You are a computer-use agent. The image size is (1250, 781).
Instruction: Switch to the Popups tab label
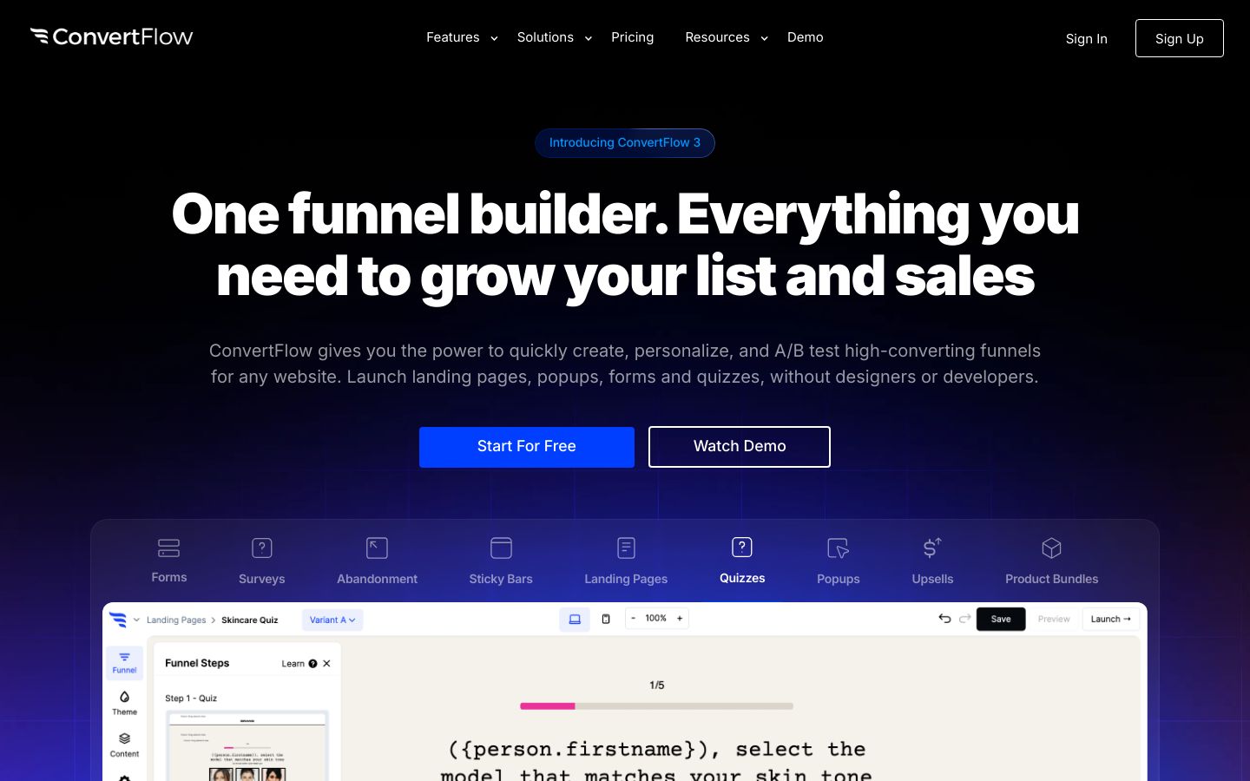pos(838,579)
